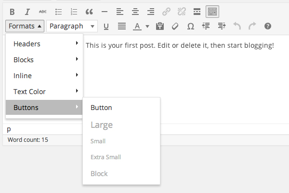Open the Text Color submenu

(44, 91)
